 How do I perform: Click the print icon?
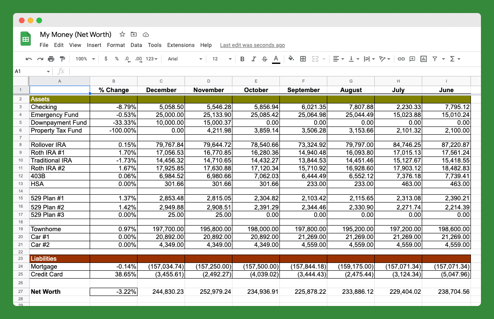(x=51, y=59)
